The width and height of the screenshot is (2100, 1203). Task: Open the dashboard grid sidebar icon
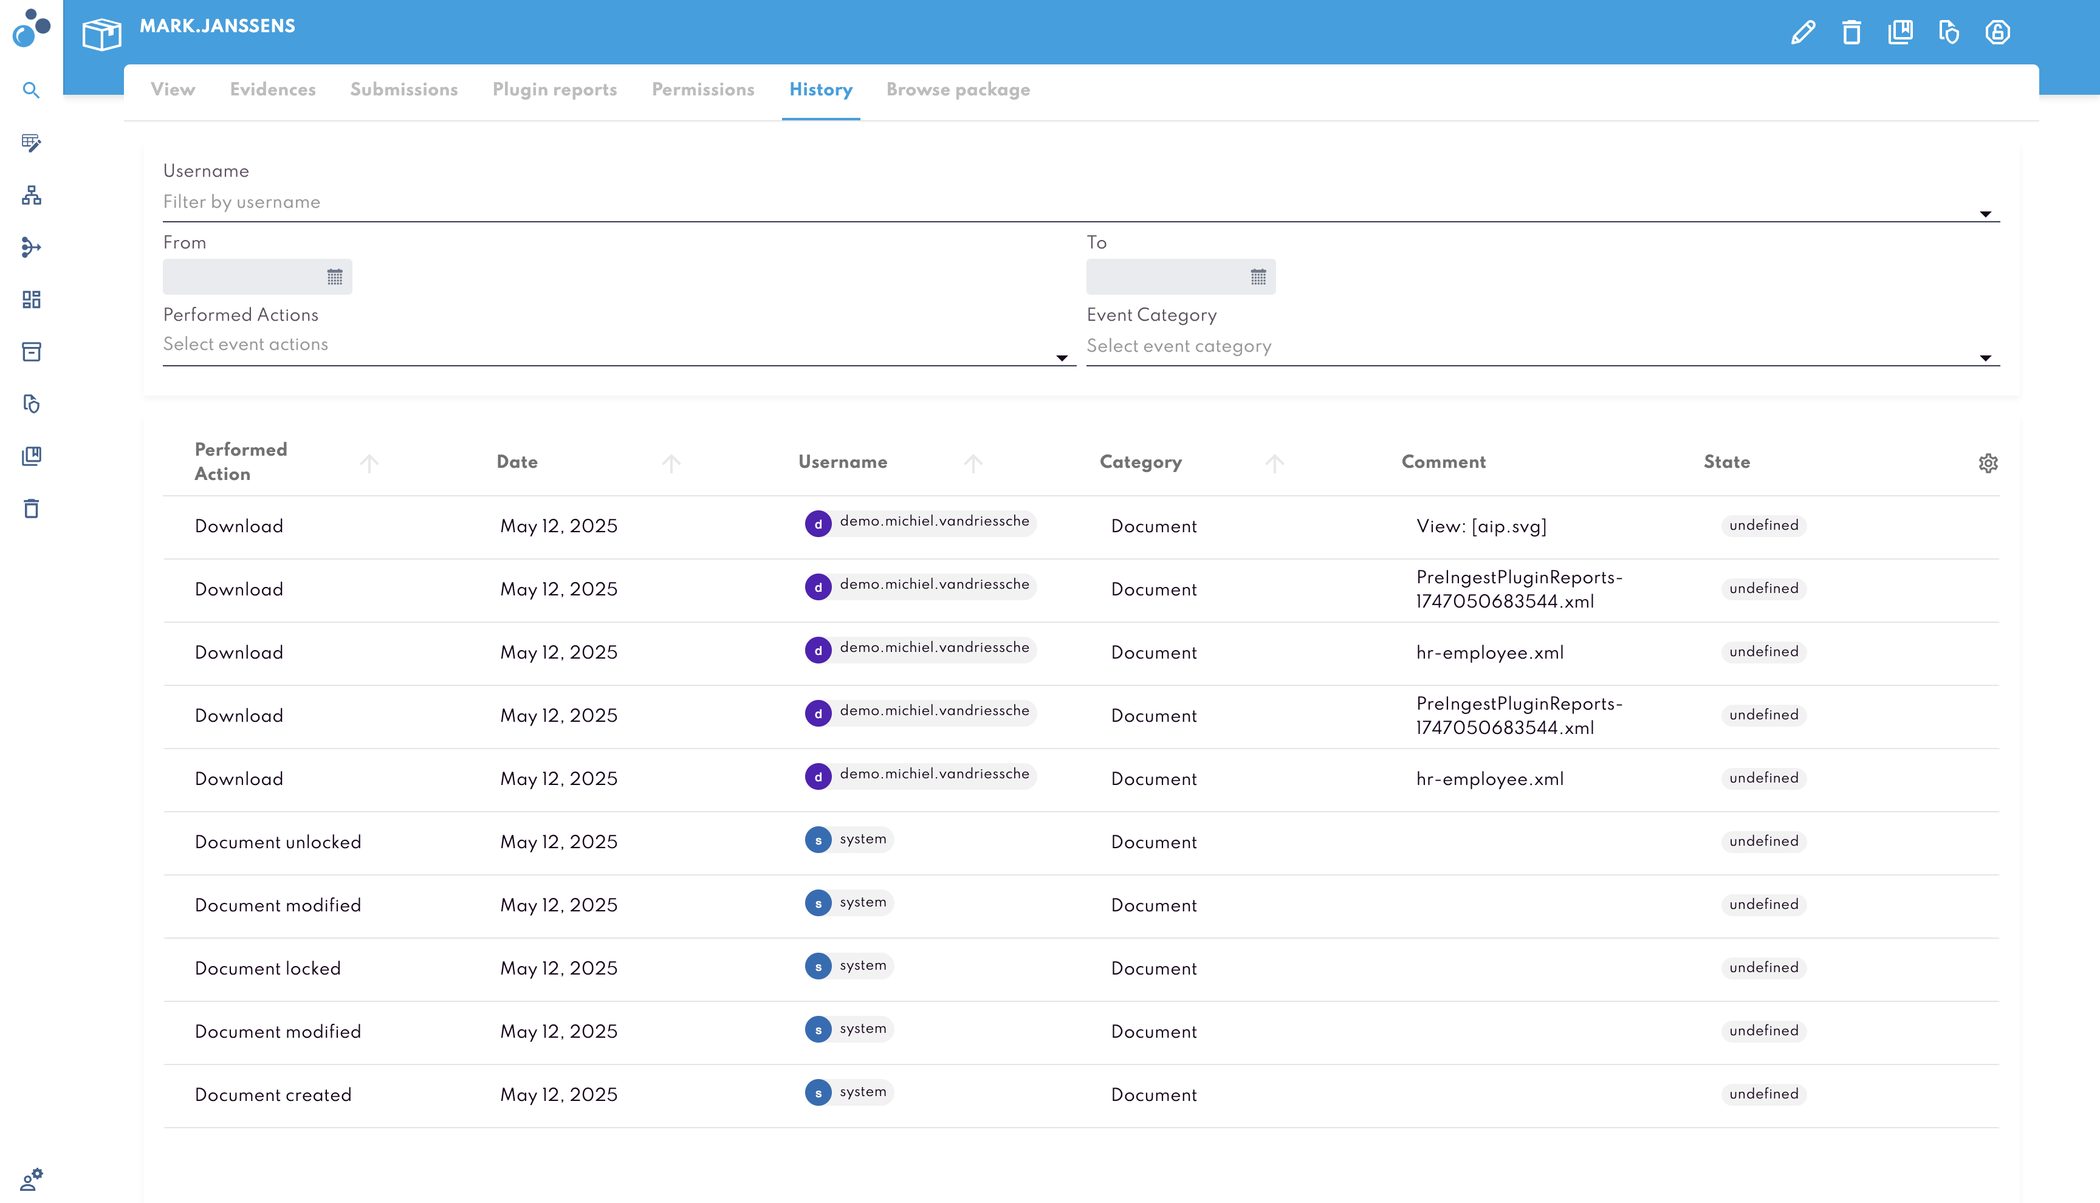(x=32, y=299)
